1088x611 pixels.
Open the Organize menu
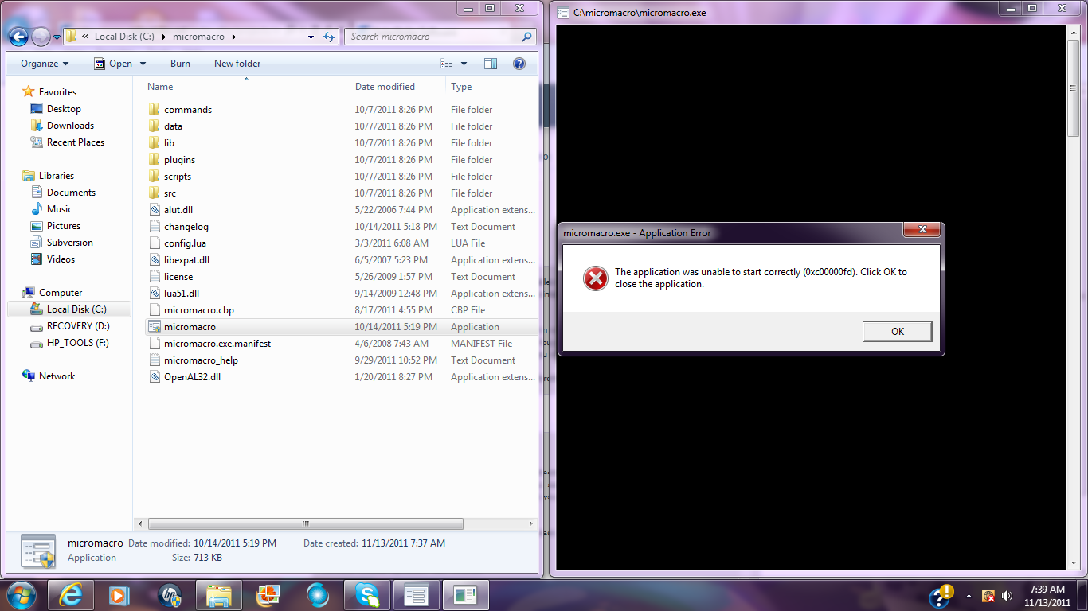[x=45, y=64]
